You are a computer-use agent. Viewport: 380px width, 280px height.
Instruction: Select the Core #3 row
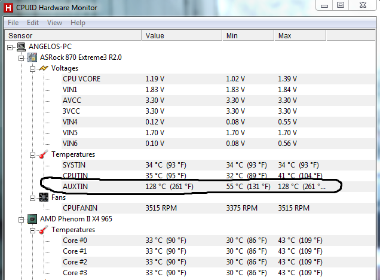[218, 273]
